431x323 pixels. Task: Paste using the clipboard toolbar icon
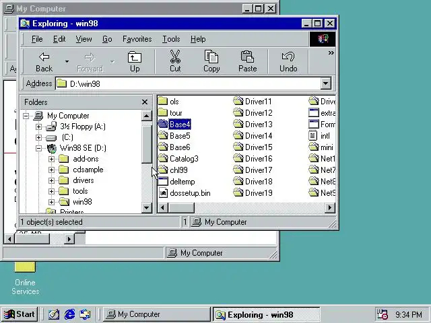(x=247, y=62)
